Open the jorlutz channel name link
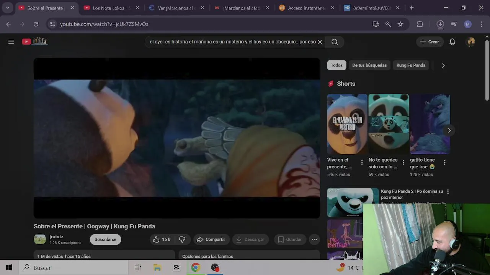Viewport: 490px width, 275px height. [56, 237]
